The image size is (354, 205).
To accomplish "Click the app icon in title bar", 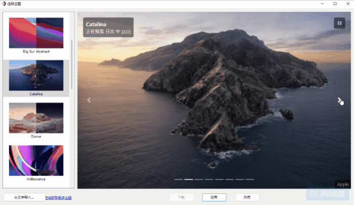I will (x=4, y=4).
